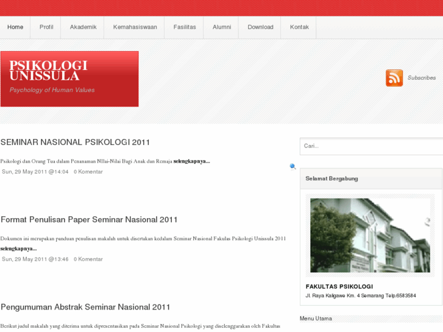This screenshot has height=332, width=443.
Task: Go to the Kontak page
Action: [x=299, y=27]
